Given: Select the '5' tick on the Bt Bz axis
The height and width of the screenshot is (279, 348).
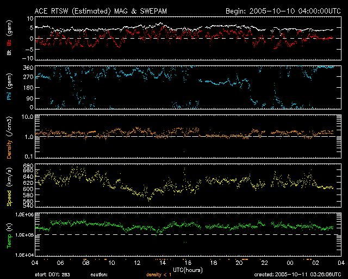Looking at the screenshot, I should (x=32, y=28).
